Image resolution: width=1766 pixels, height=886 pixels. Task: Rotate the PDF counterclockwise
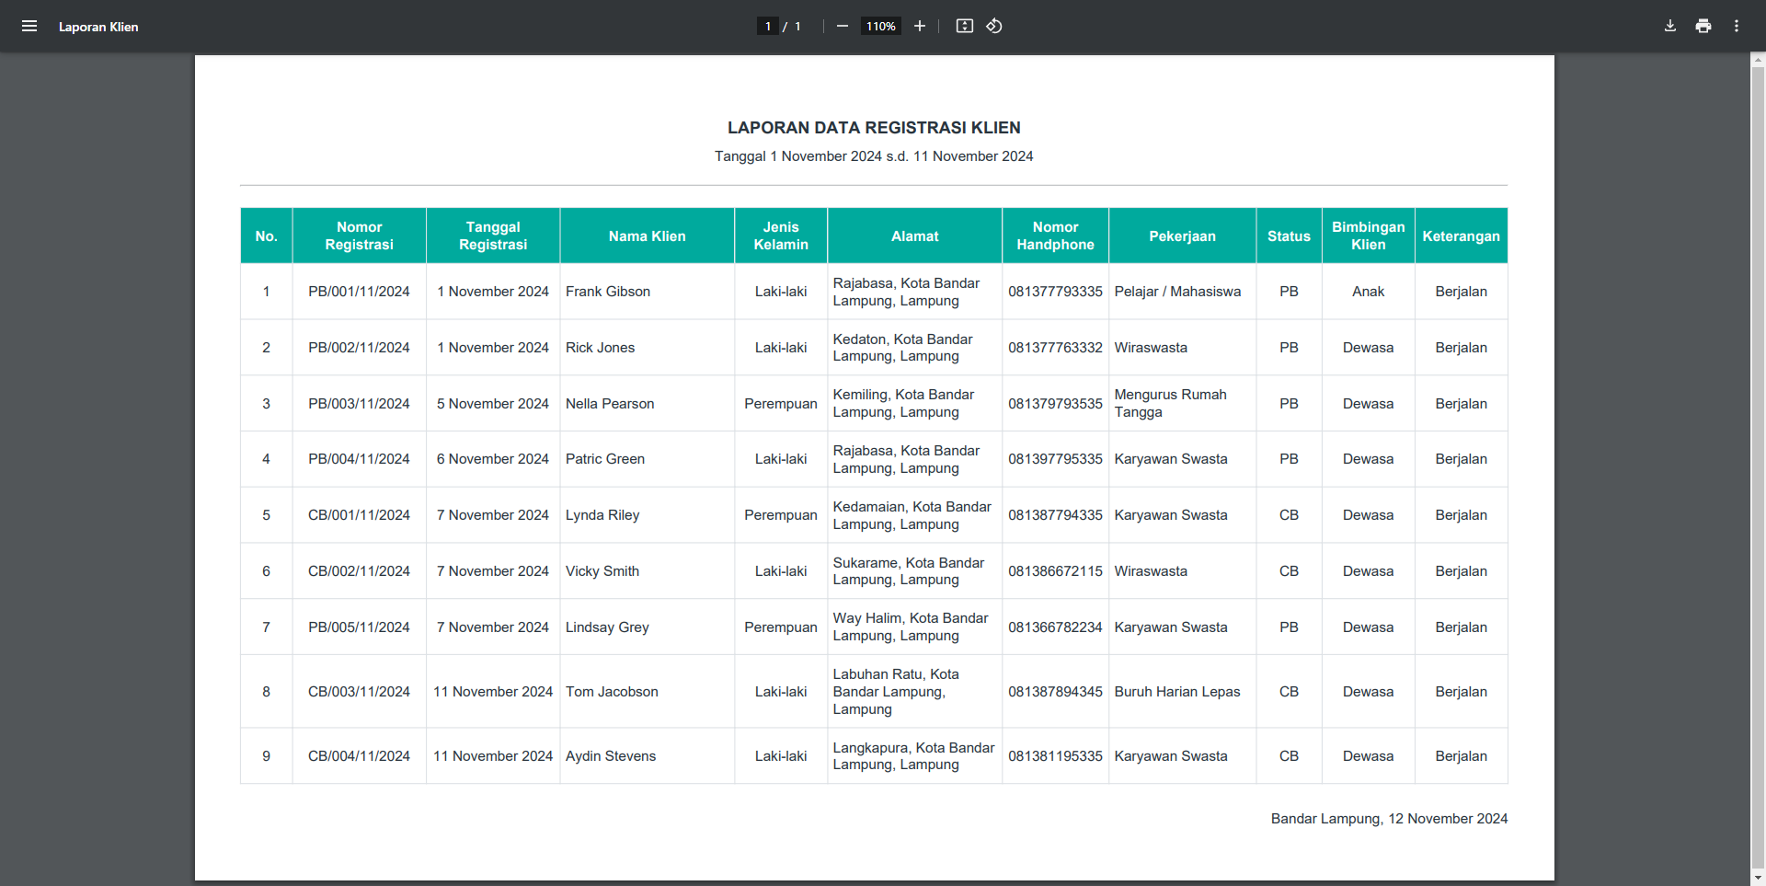pyautogui.click(x=994, y=26)
